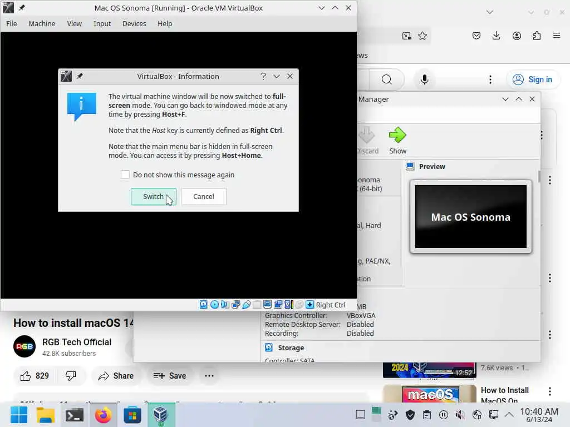Open the file manager from taskbar
Viewport: 570px width, 427px height.
46,415
